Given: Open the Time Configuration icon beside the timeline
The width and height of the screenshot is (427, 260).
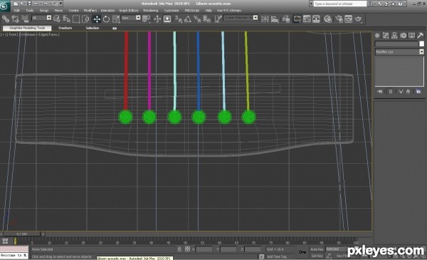Looking at the screenshot, I should [5, 241].
